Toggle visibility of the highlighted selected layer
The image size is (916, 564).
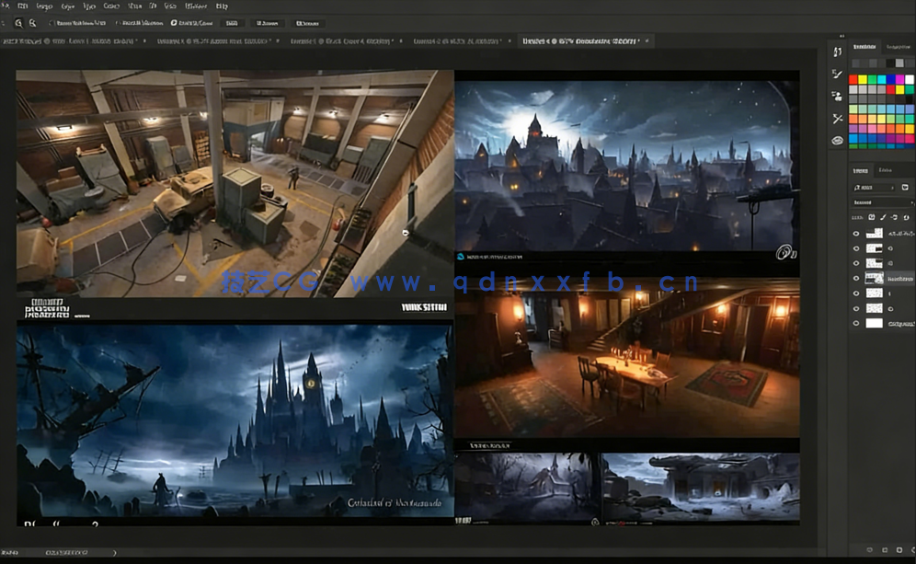tap(856, 278)
